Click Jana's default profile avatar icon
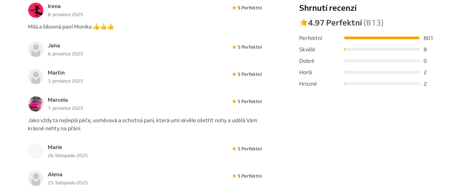Image resolution: width=450 pixels, height=188 pixels. click(x=36, y=50)
